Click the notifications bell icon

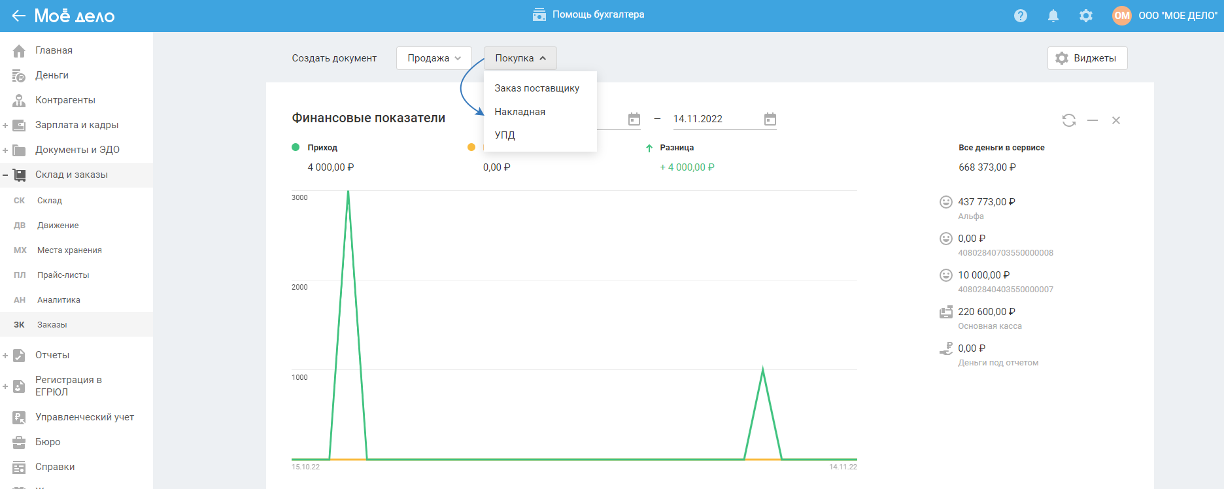pyautogui.click(x=1053, y=16)
